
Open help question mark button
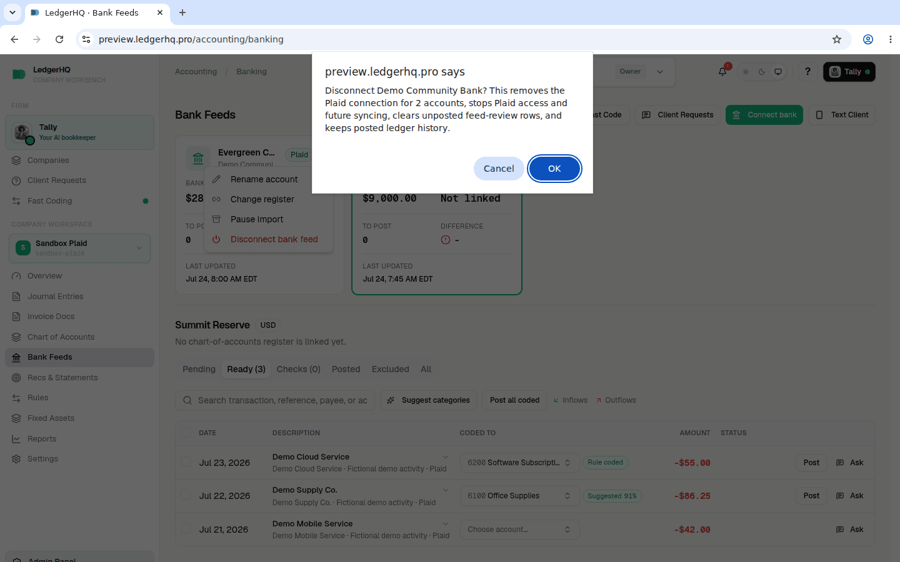click(807, 72)
